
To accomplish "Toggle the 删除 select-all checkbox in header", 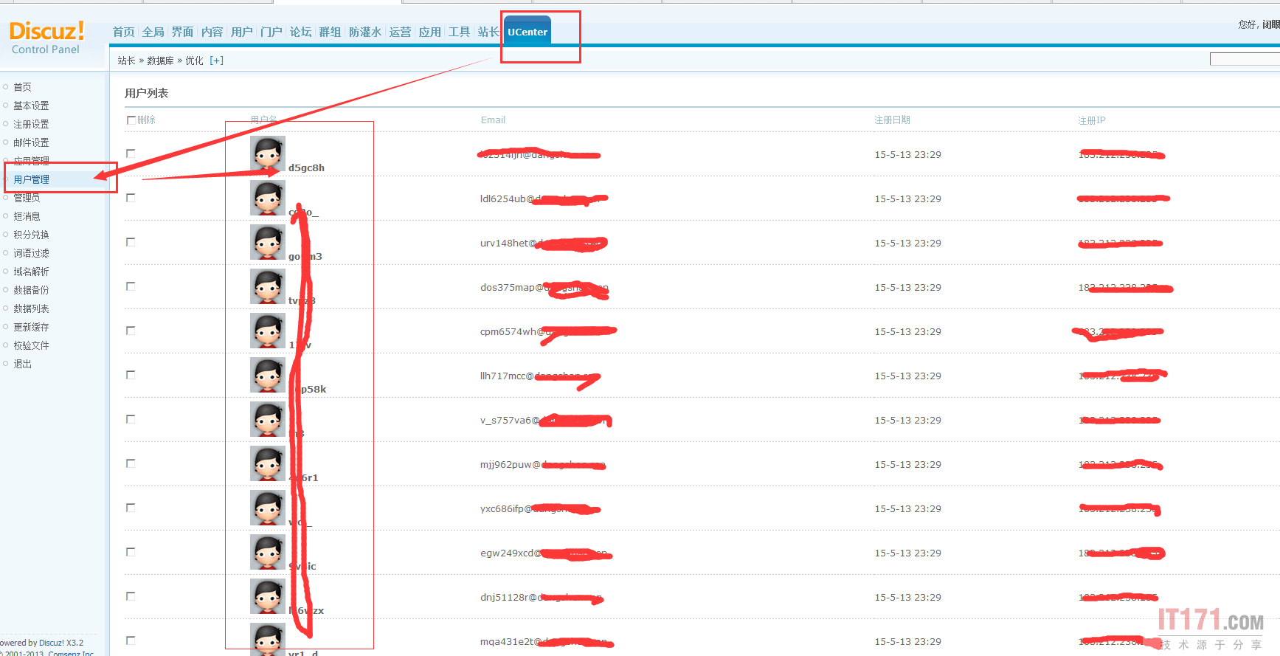I will [131, 120].
